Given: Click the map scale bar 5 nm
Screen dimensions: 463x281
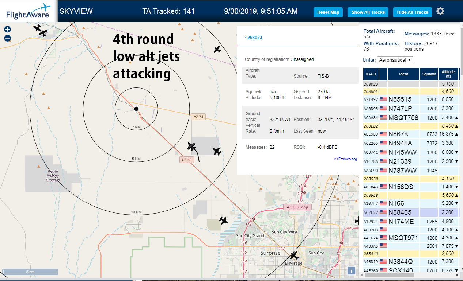Looking at the screenshot, I should (30, 272).
